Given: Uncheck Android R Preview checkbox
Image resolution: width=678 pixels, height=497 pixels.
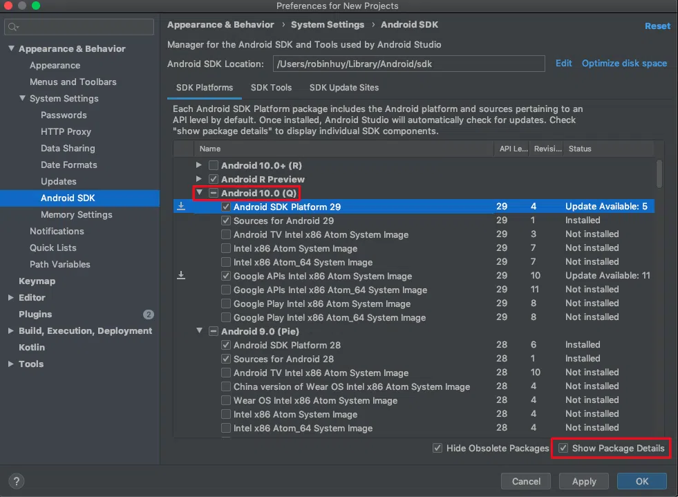Looking at the screenshot, I should 213,179.
